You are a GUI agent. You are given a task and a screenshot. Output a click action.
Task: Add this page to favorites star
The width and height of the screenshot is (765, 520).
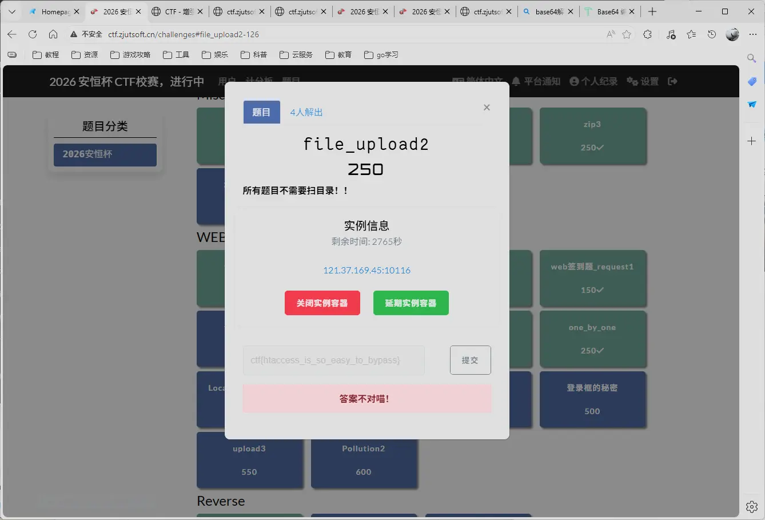[627, 34]
